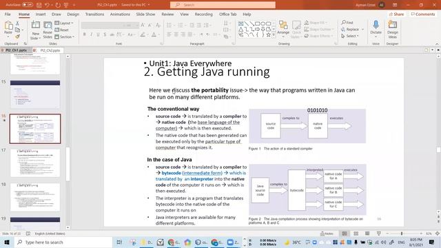Open the Section dropdown
The height and width of the screenshot is (248, 441).
64,37
